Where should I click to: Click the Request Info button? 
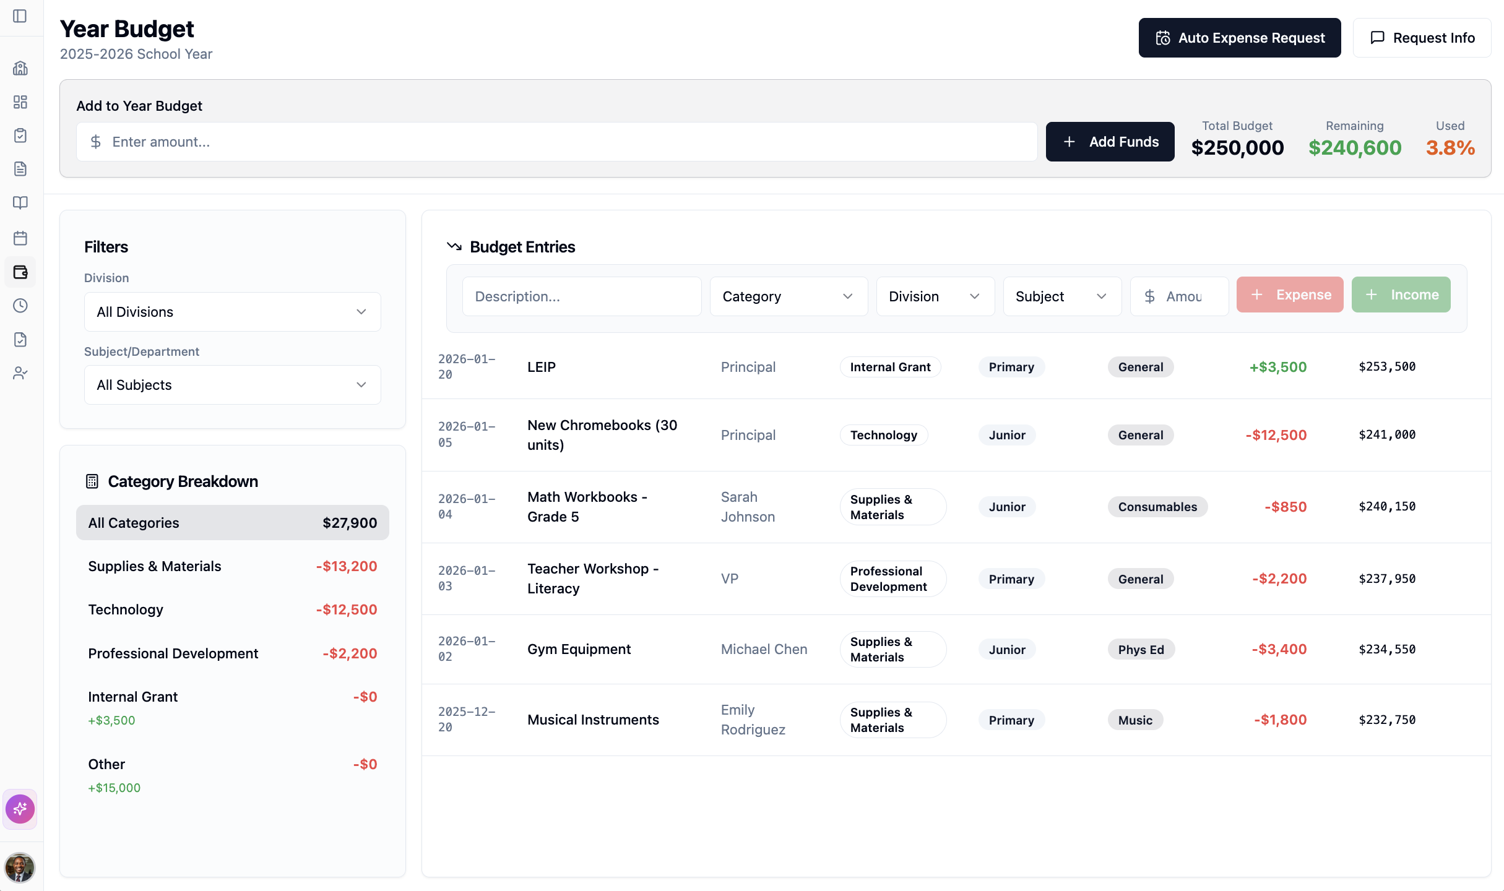coord(1422,37)
